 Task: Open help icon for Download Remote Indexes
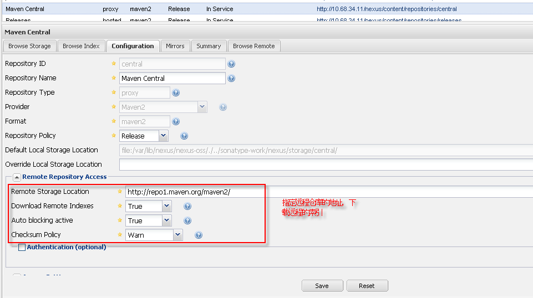coord(187,206)
